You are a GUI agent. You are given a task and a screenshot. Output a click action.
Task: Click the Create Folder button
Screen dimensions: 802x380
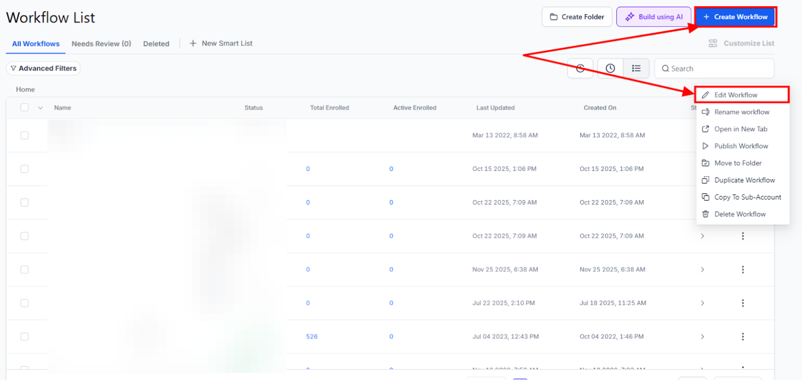pyautogui.click(x=577, y=17)
